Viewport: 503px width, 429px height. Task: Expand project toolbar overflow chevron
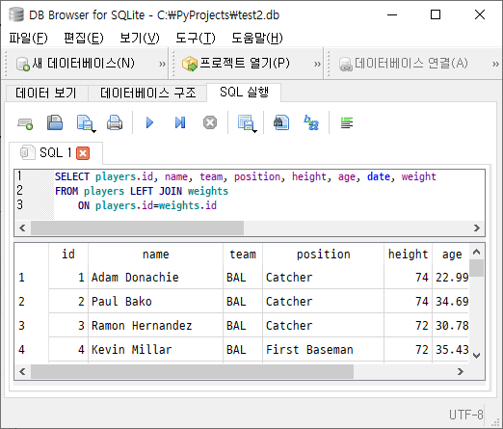click(x=317, y=64)
